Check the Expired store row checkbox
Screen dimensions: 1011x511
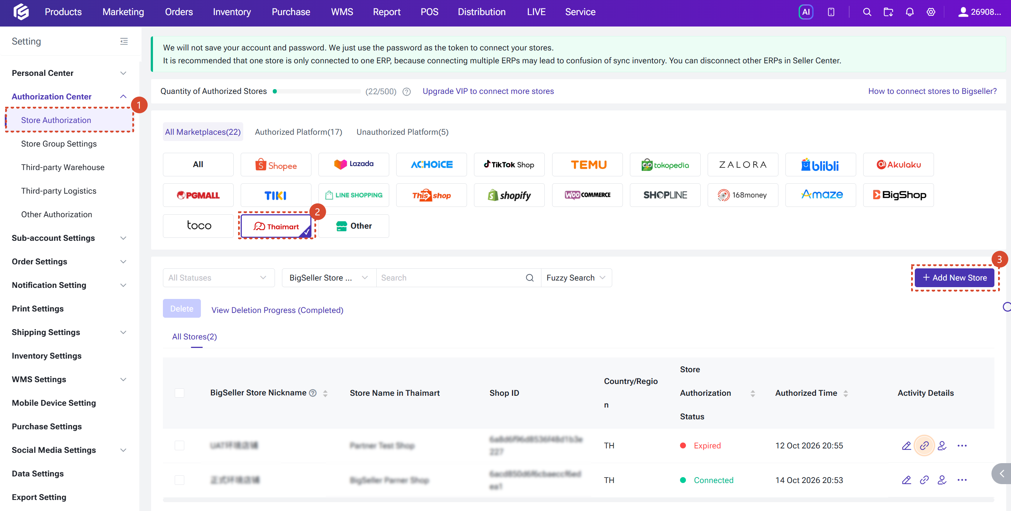pyautogui.click(x=179, y=445)
